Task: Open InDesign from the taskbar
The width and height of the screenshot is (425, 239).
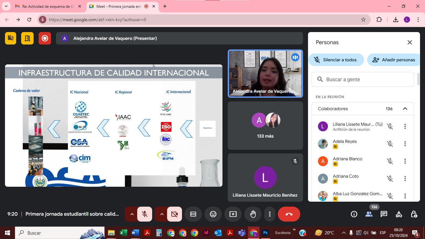Action: click(x=206, y=233)
